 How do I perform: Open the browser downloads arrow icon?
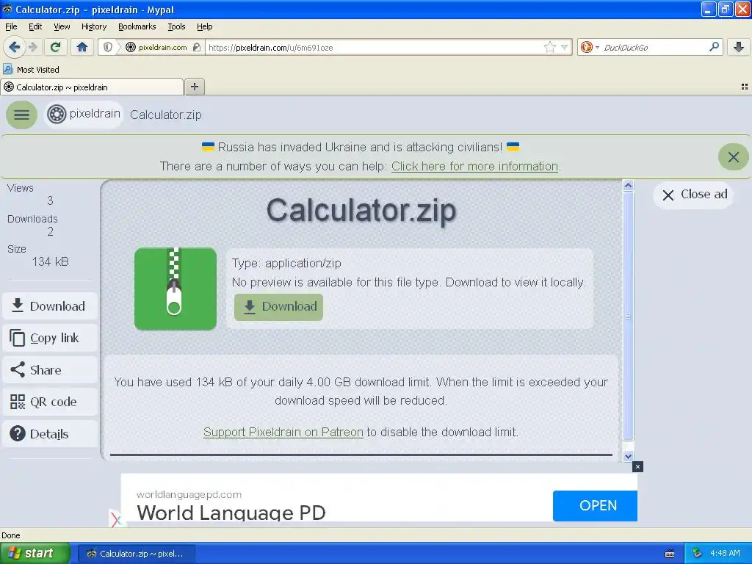tap(739, 47)
